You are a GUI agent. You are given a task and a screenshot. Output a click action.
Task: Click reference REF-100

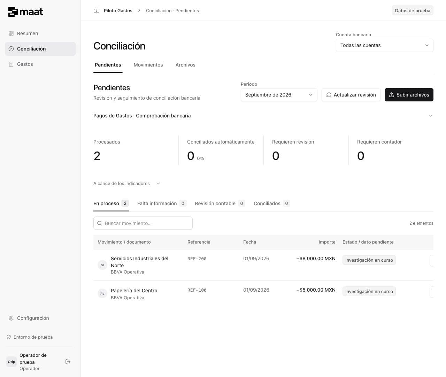click(x=197, y=290)
